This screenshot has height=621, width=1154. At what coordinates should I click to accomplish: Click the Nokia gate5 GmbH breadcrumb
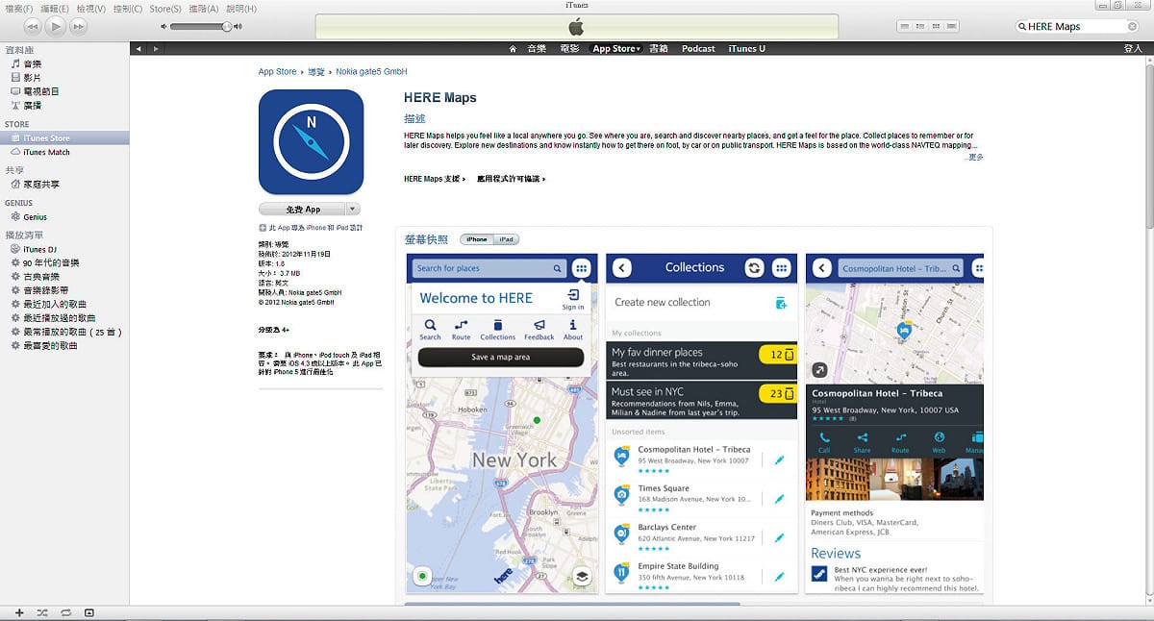pyautogui.click(x=371, y=72)
